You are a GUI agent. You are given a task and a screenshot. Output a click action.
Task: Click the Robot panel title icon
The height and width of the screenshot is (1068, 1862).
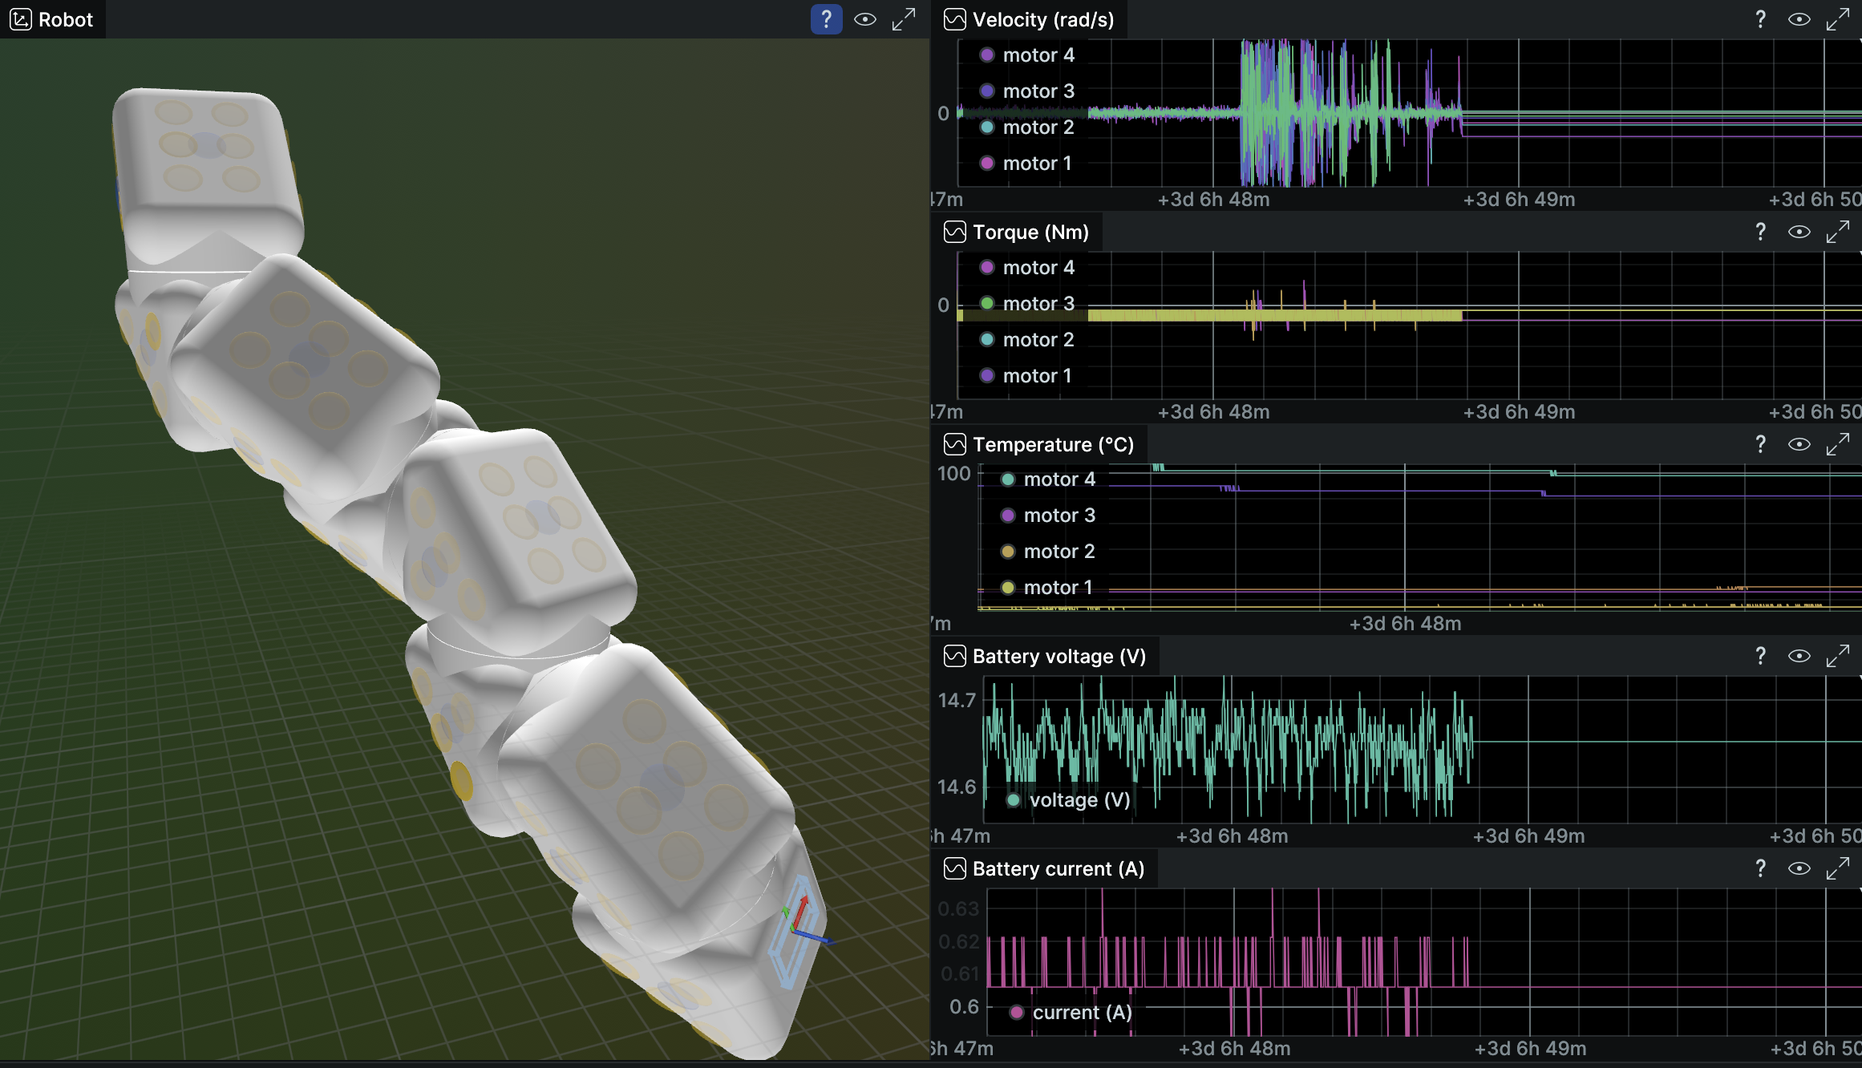(20, 19)
